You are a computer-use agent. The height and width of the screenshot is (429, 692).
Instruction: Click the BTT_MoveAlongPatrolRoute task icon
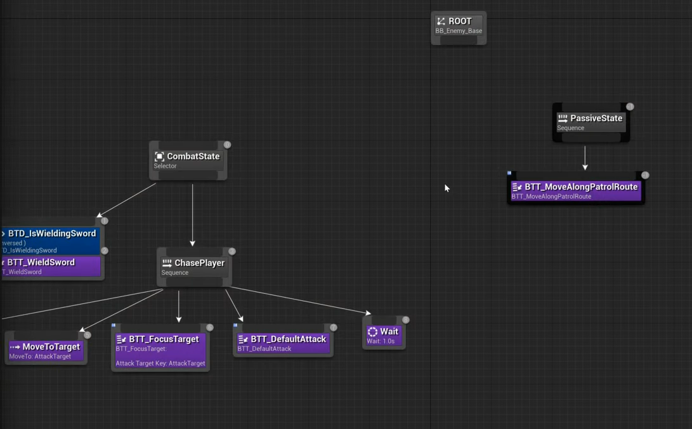point(517,187)
